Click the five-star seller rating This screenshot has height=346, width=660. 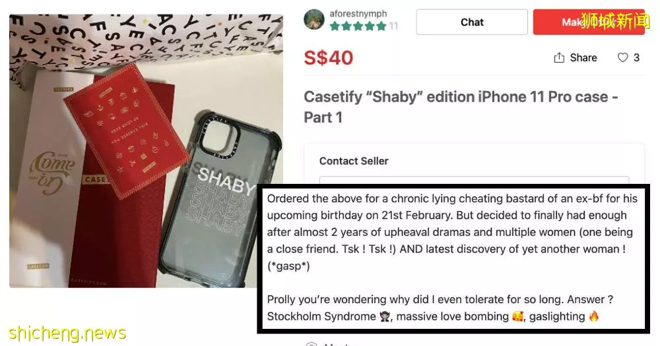coord(358,26)
